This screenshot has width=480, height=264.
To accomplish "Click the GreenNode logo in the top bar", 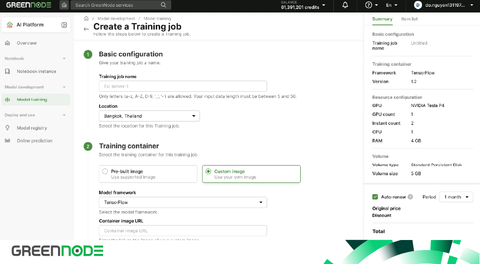I will click(29, 5).
